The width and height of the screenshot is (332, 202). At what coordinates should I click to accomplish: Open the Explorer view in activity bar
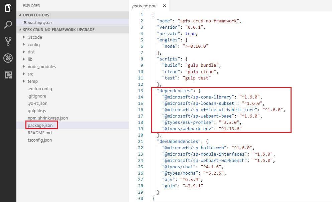coord(8,8)
